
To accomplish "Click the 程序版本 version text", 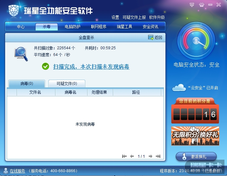I will point(191,171).
